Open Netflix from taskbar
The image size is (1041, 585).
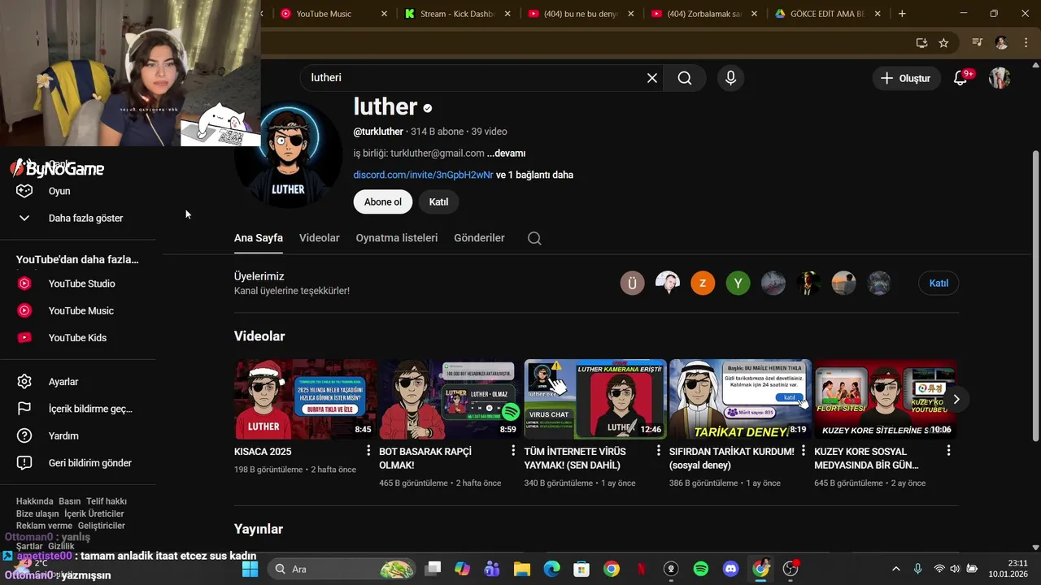tap(641, 569)
